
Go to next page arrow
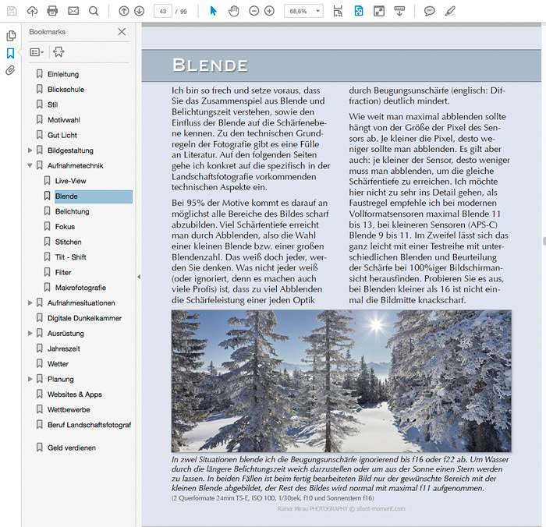tap(140, 11)
